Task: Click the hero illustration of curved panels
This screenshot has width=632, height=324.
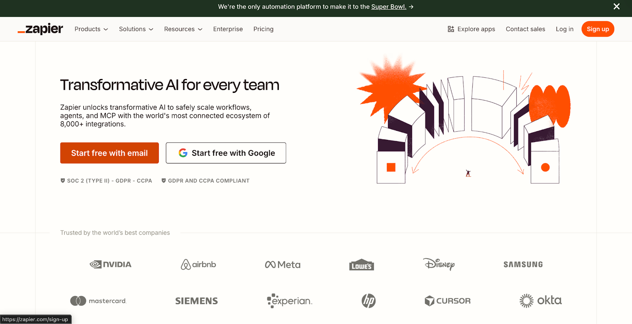Action: click(x=464, y=119)
